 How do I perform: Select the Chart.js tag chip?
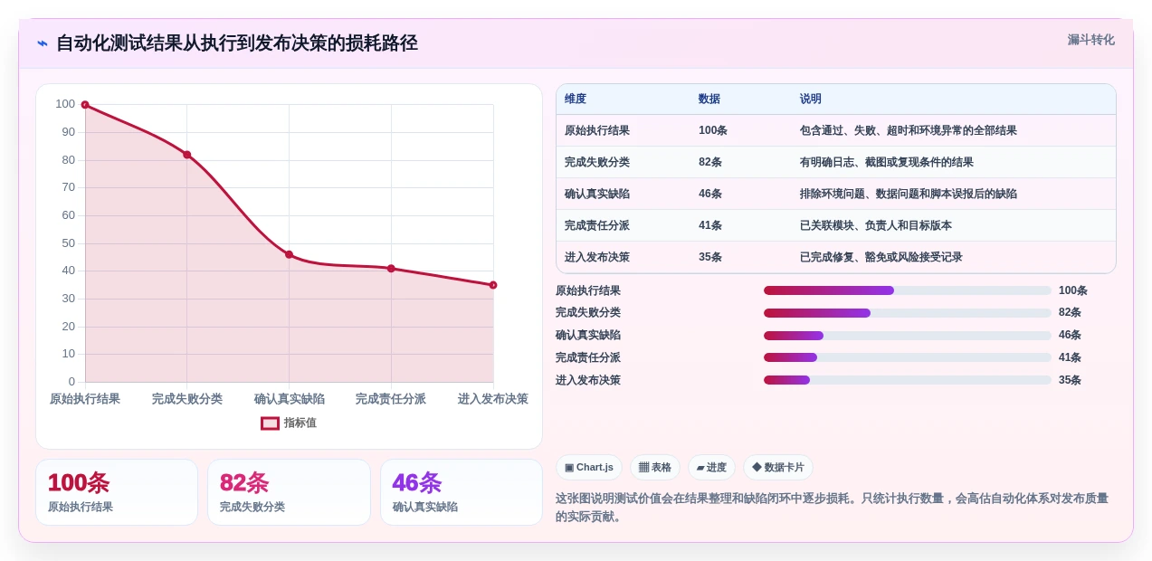(589, 468)
